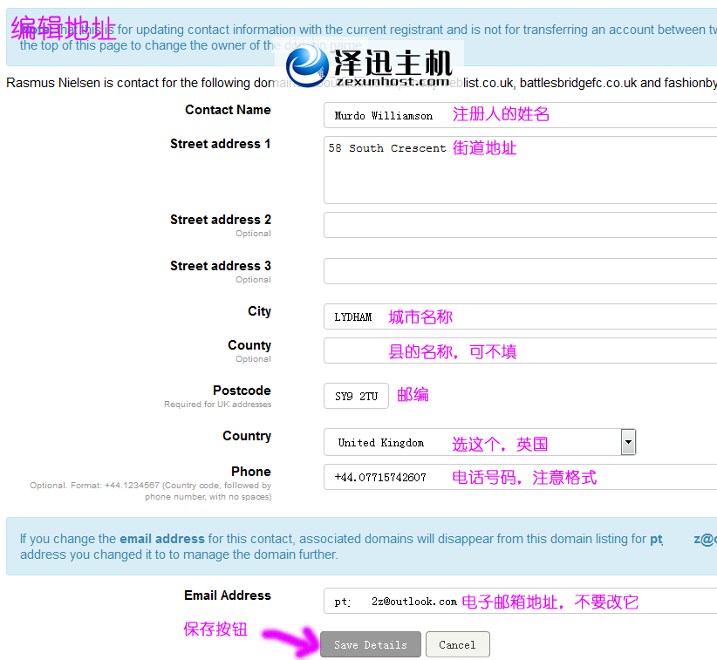717x660 pixels.
Task: Click the Postcode box showing SY9 2TU
Action: click(x=356, y=396)
